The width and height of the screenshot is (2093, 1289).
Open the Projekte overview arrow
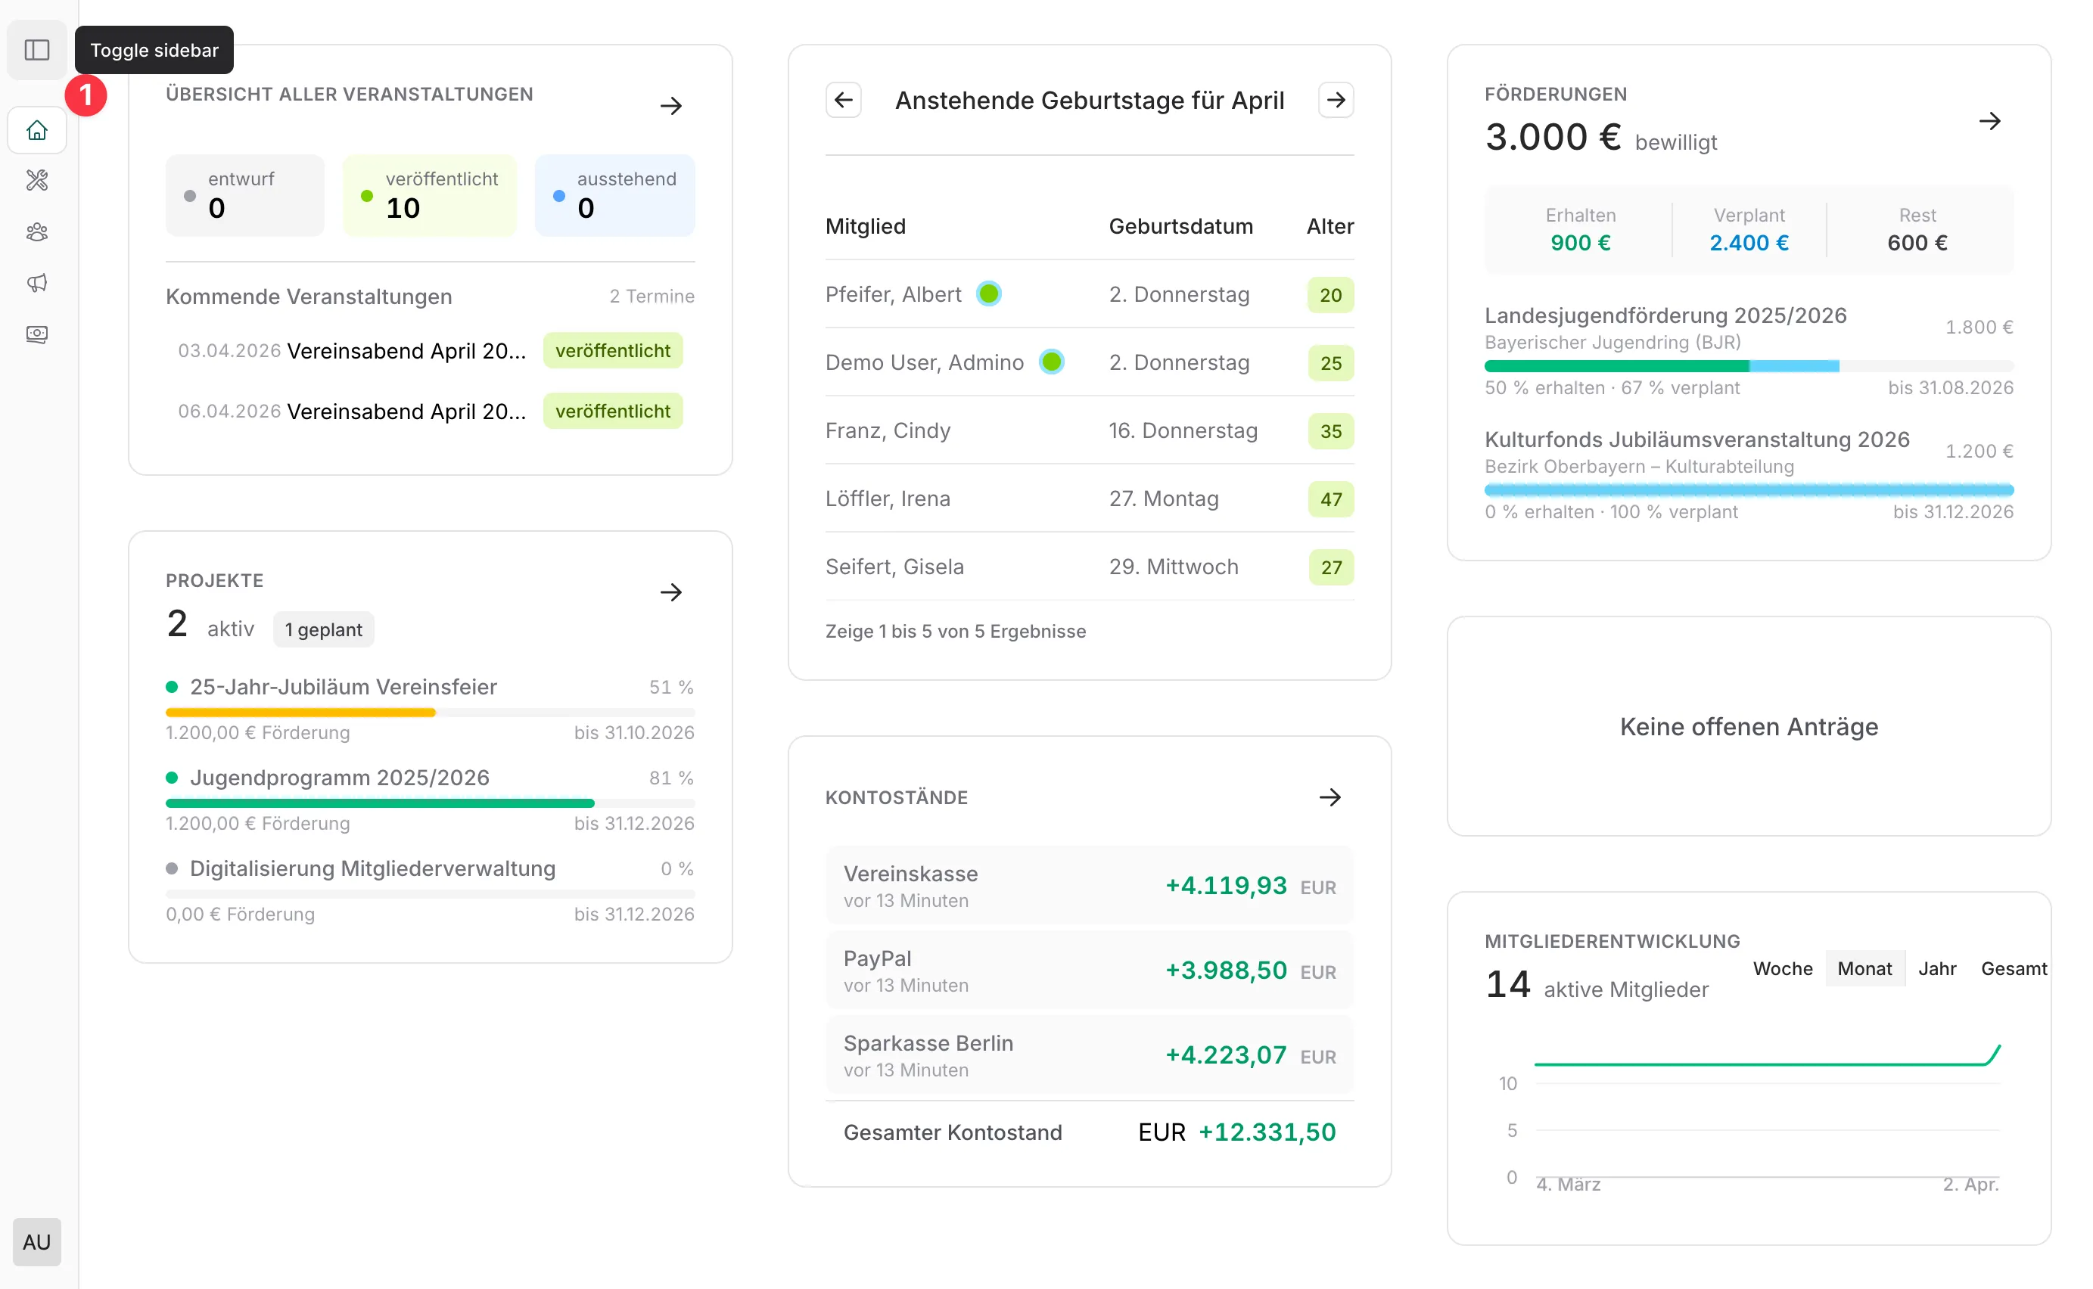tap(671, 592)
